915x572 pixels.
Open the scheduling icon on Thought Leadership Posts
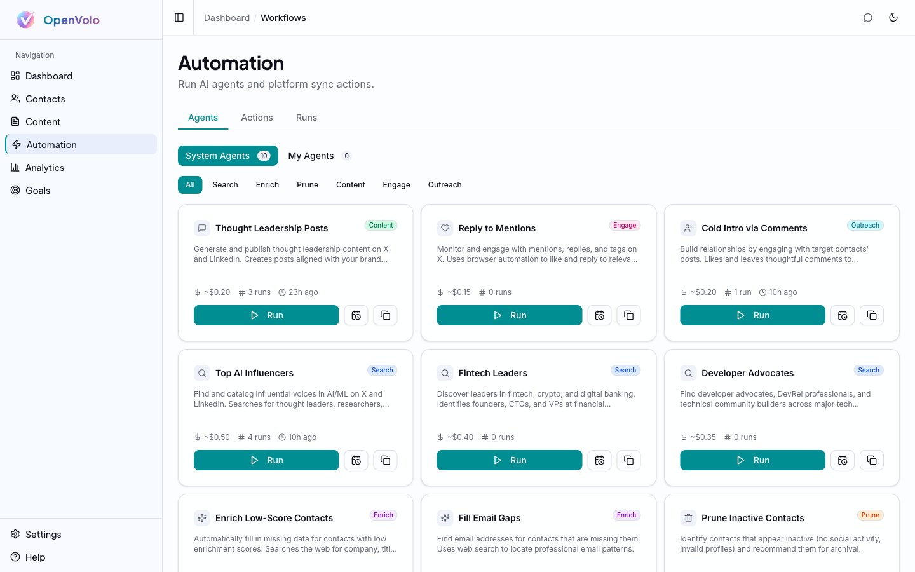click(356, 315)
